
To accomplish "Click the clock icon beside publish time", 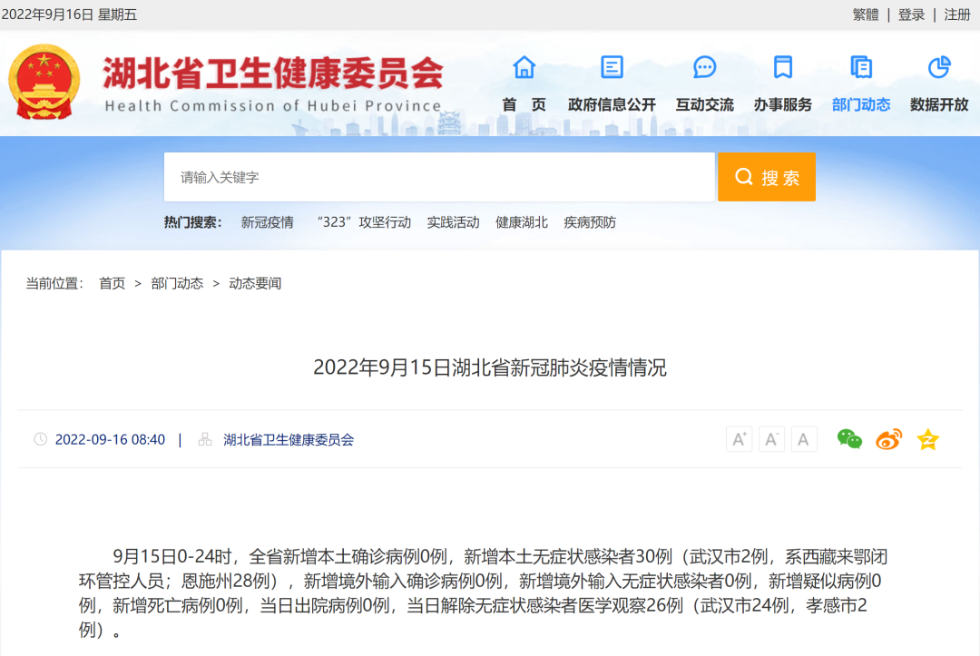I will pos(40,439).
